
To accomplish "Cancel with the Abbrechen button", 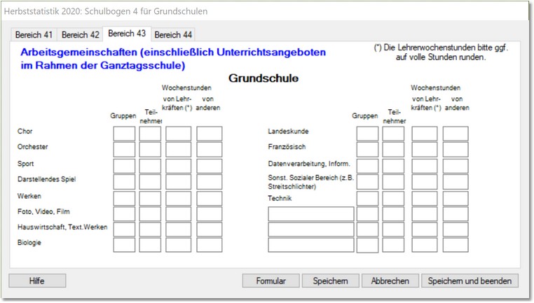I will coord(390,281).
